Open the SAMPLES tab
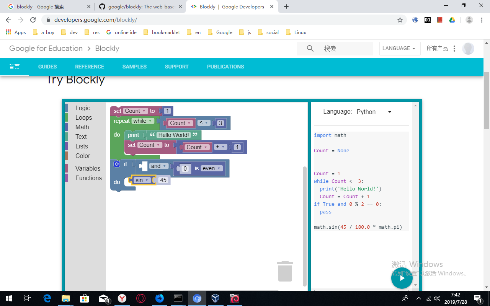The height and width of the screenshot is (306, 490). 134,67
